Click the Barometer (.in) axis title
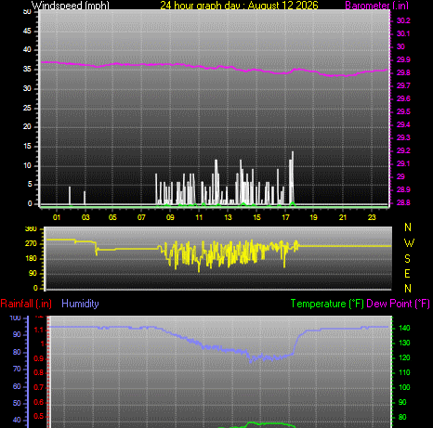The width and height of the screenshot is (433, 428). (x=376, y=6)
